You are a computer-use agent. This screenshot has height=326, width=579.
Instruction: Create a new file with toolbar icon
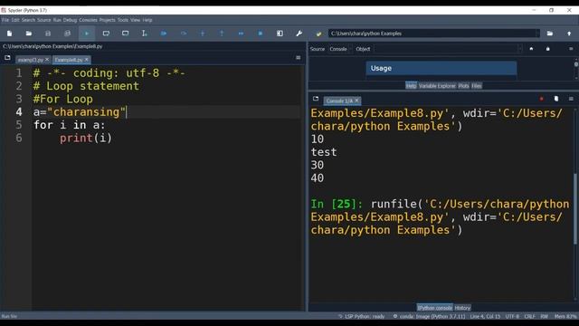pyautogui.click(x=10, y=34)
